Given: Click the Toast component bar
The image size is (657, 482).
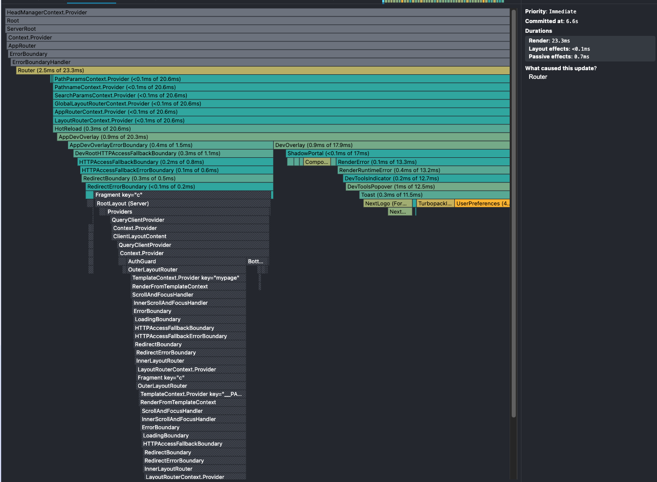Looking at the screenshot, I should click(x=434, y=195).
